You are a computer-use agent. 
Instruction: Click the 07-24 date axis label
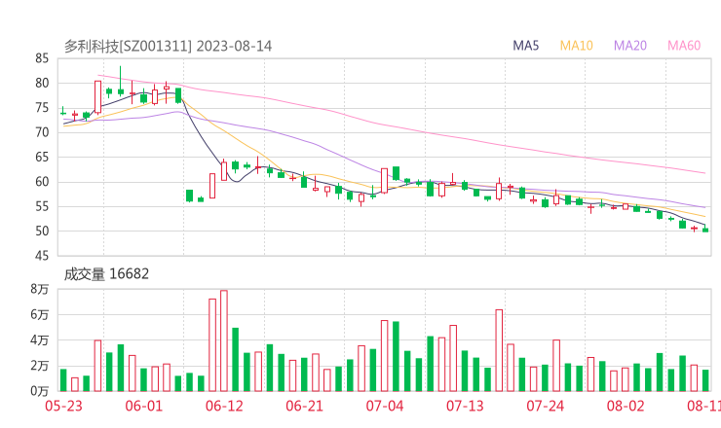point(545,406)
